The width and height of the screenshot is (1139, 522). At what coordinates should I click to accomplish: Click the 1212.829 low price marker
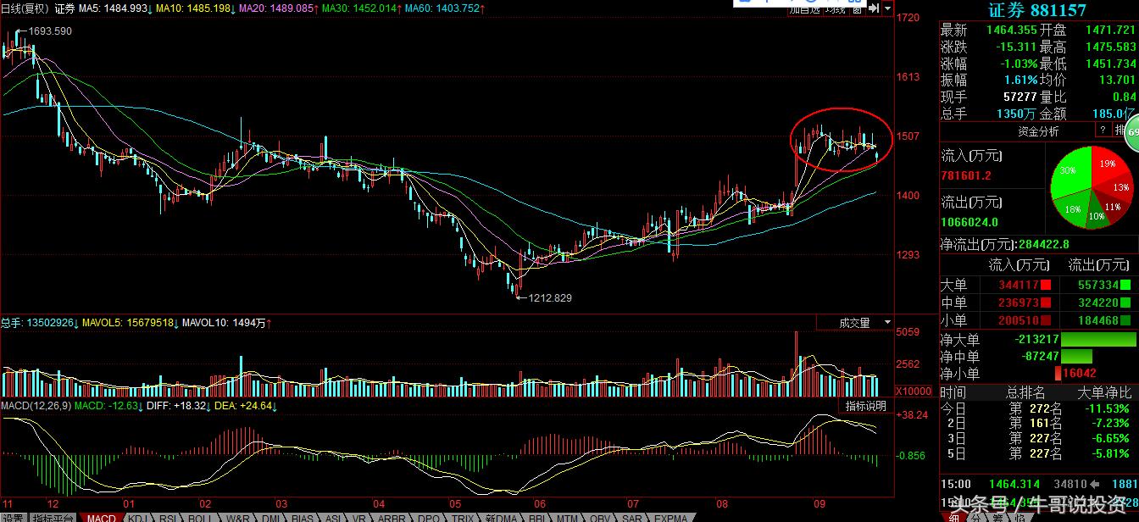tap(549, 297)
